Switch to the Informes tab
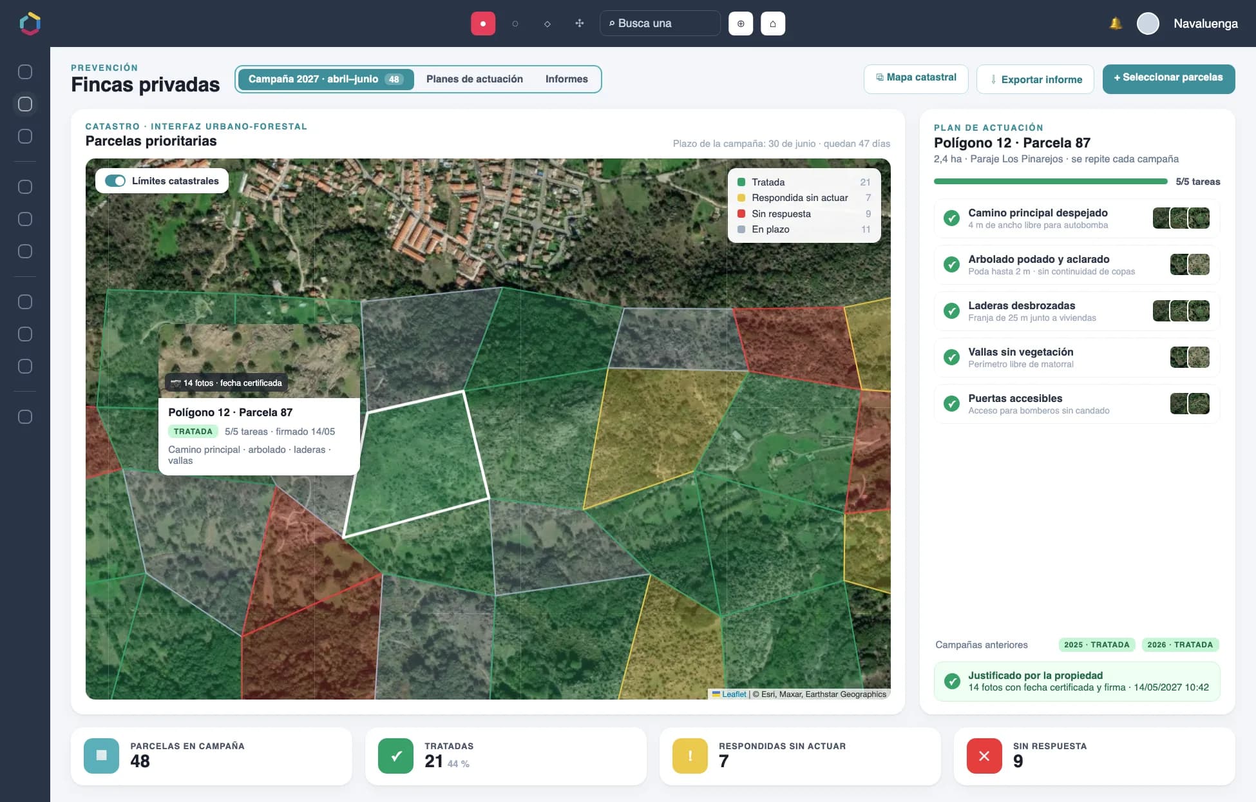 (x=567, y=79)
